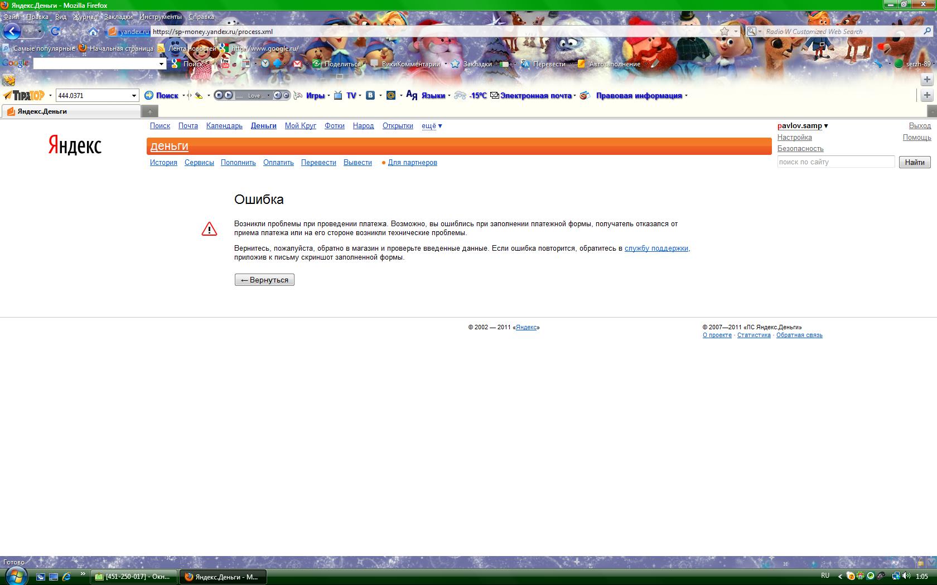Click Поделиться in Google toolbar

337,64
